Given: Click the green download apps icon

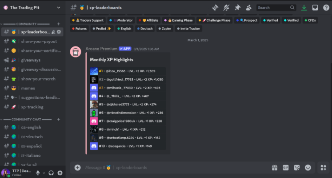Looking at the screenshot, I should [304, 8].
